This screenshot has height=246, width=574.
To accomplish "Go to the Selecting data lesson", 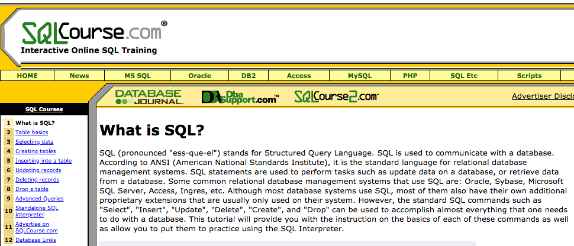I will (x=34, y=142).
